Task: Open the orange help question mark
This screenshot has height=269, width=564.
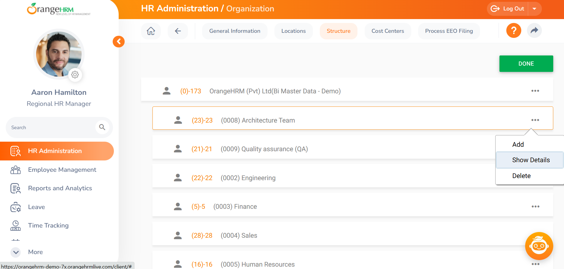Action: tap(513, 30)
